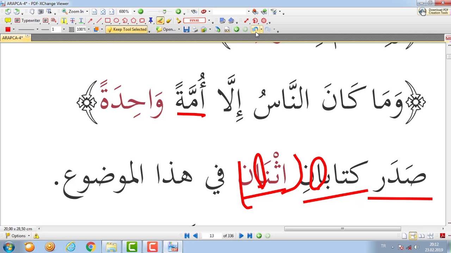The image size is (451, 253).
Task: Select the Snapshot camera tool
Action: point(41,12)
